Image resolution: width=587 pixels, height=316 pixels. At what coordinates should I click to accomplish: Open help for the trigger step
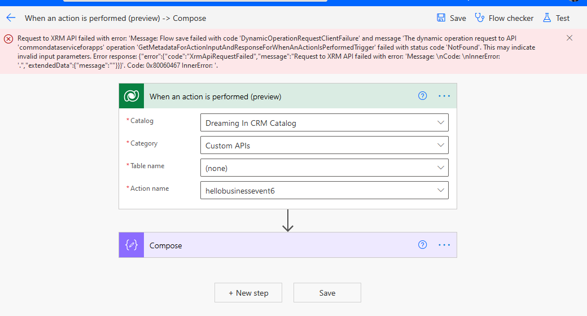click(422, 96)
